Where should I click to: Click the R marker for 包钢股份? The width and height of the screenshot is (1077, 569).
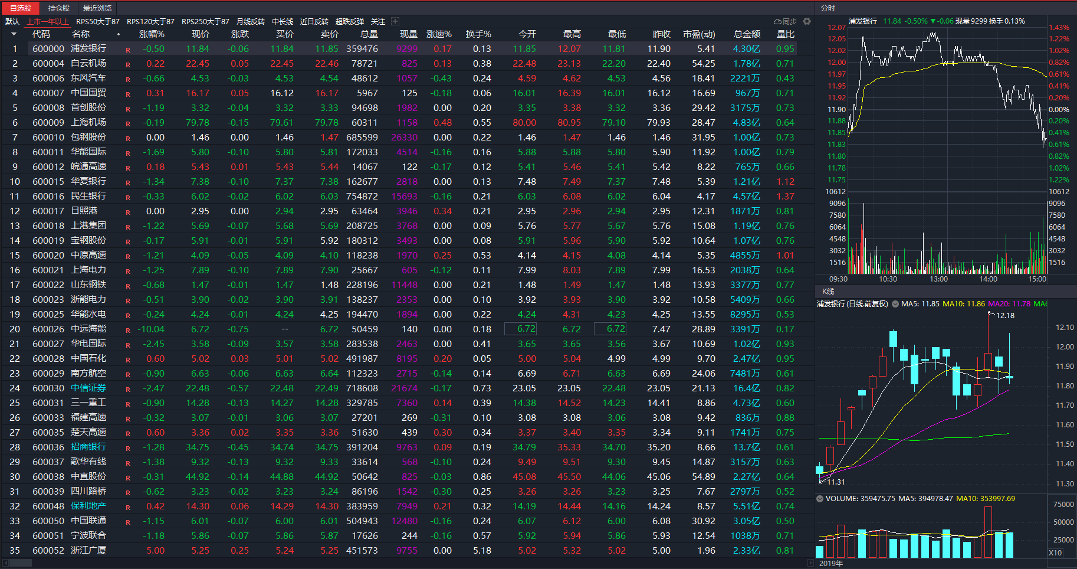[128, 138]
